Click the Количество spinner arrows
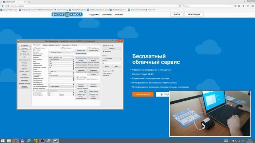 point(73,64)
